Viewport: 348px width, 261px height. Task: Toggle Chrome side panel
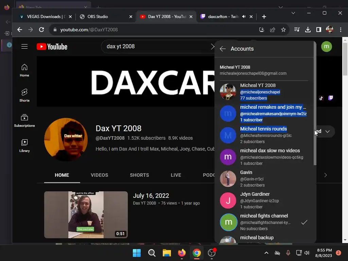319,30
